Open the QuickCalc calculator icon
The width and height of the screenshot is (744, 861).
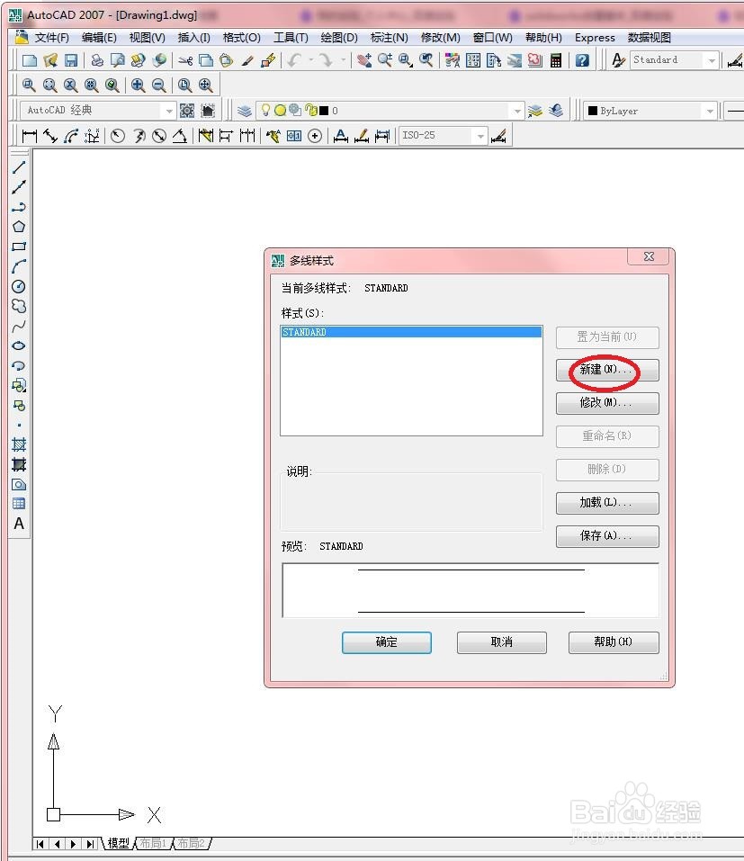556,60
